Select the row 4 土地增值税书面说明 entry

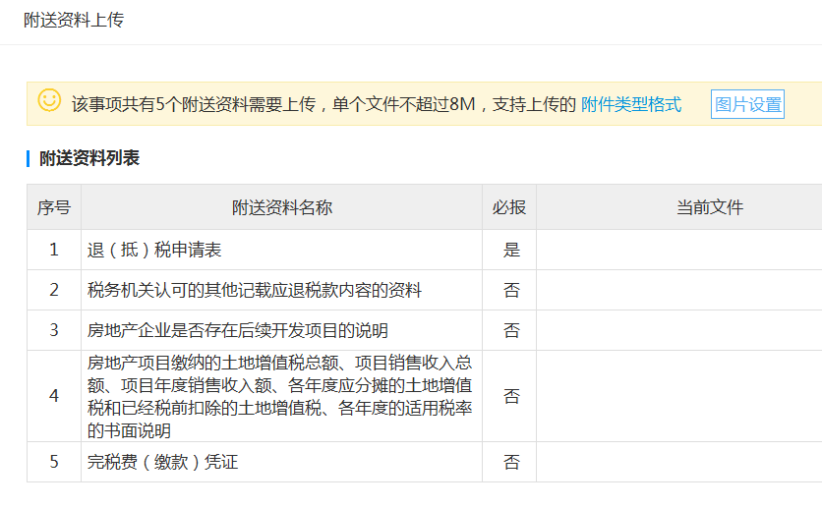click(x=425, y=396)
